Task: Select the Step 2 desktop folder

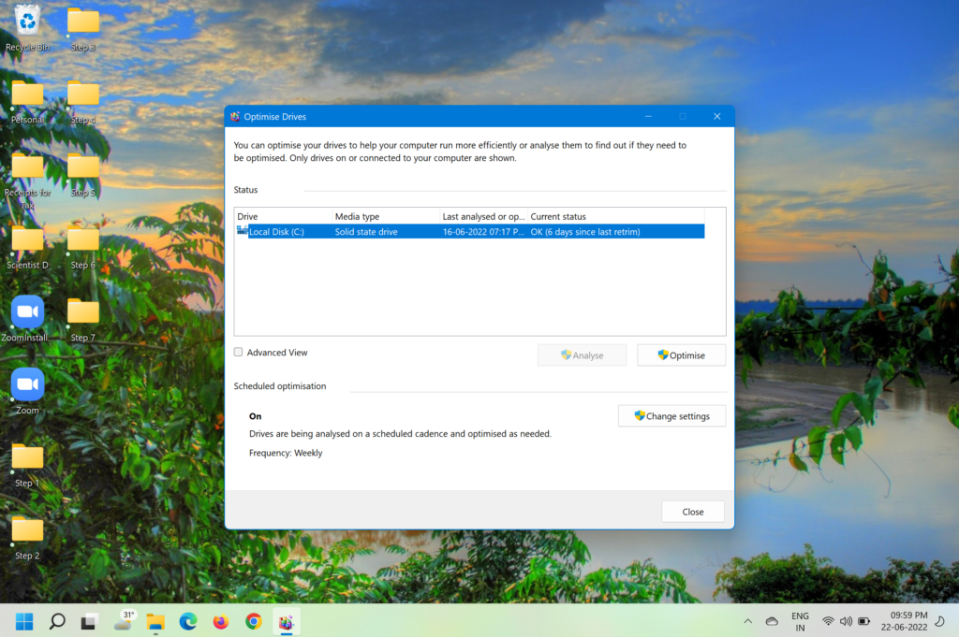Action: click(x=27, y=537)
